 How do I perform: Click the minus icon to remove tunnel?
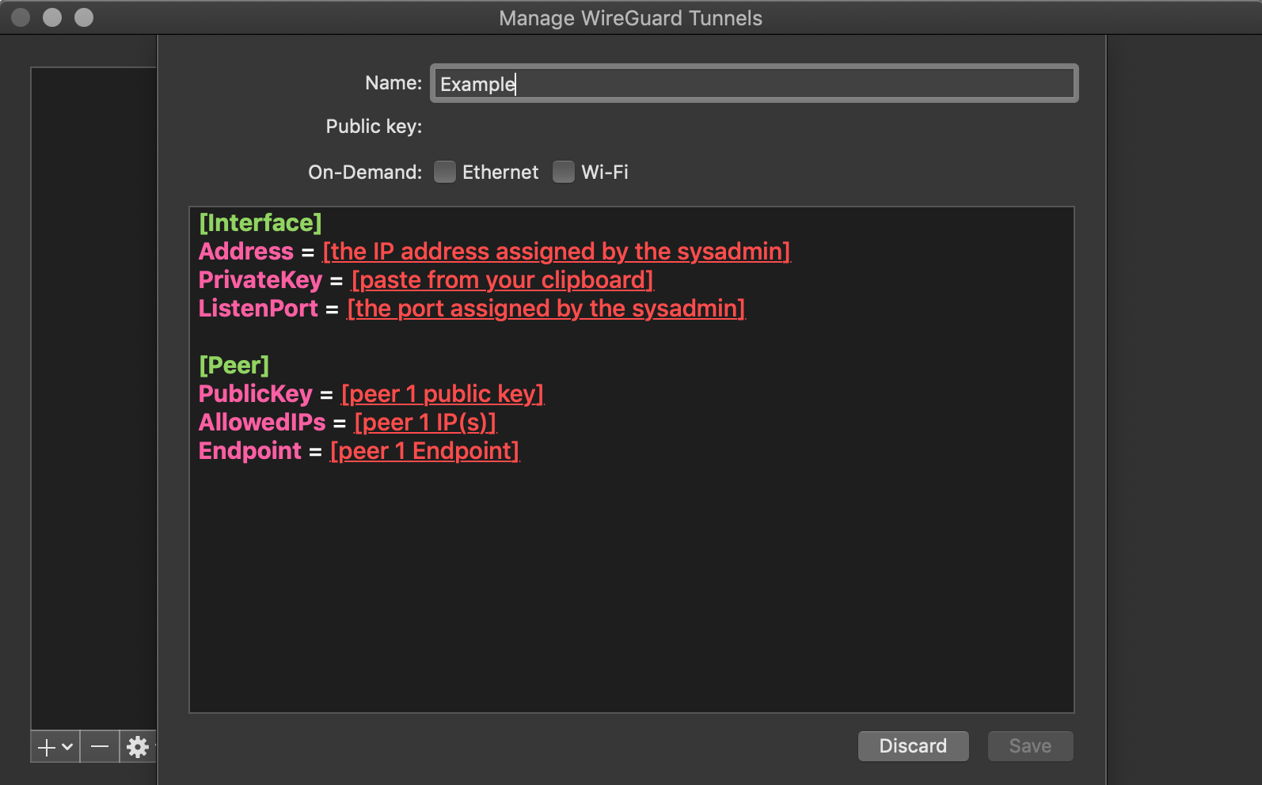(x=100, y=746)
